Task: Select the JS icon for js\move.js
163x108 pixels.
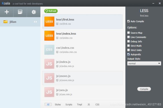Action: click(x=49, y=78)
